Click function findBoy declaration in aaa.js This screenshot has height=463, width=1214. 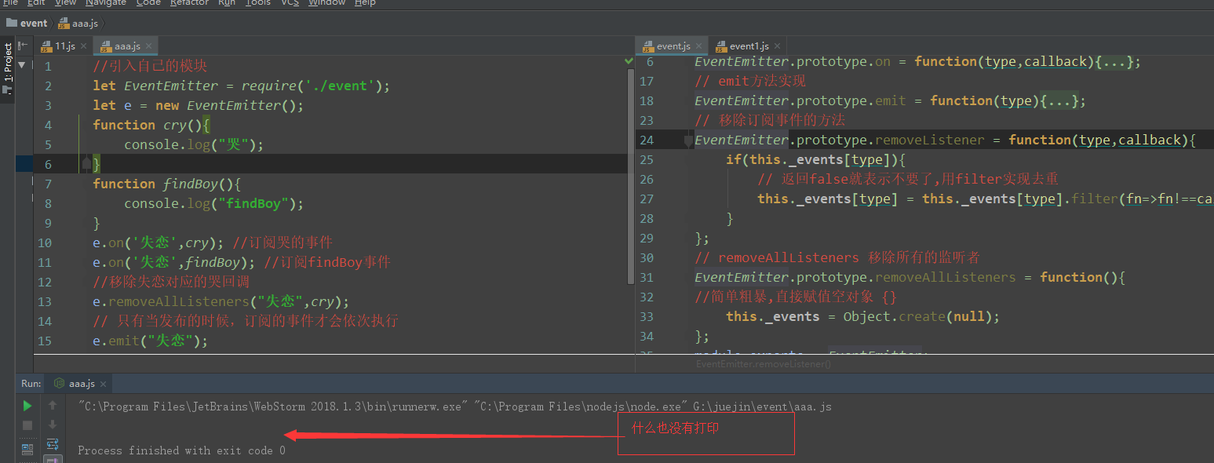click(x=166, y=184)
